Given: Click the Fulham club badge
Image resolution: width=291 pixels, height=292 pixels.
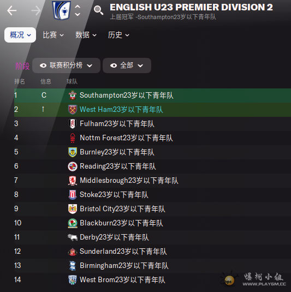Looking at the screenshot, I should [73, 124].
